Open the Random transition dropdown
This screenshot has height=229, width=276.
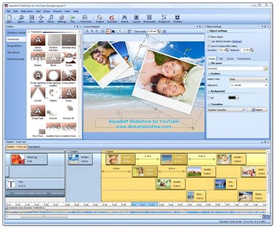coord(226,110)
